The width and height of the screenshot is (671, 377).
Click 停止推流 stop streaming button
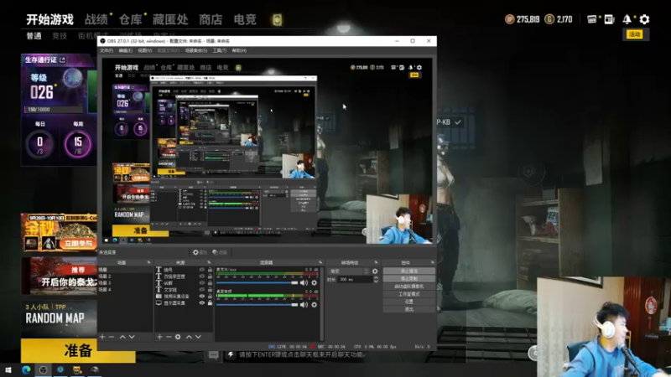[x=409, y=271]
